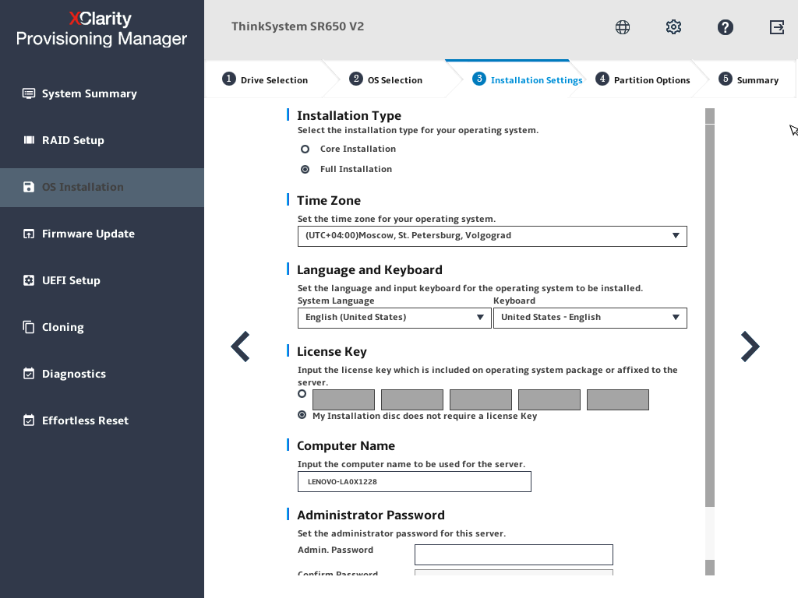Click the RAID Setup sidebar icon
798x598 pixels.
click(29, 140)
